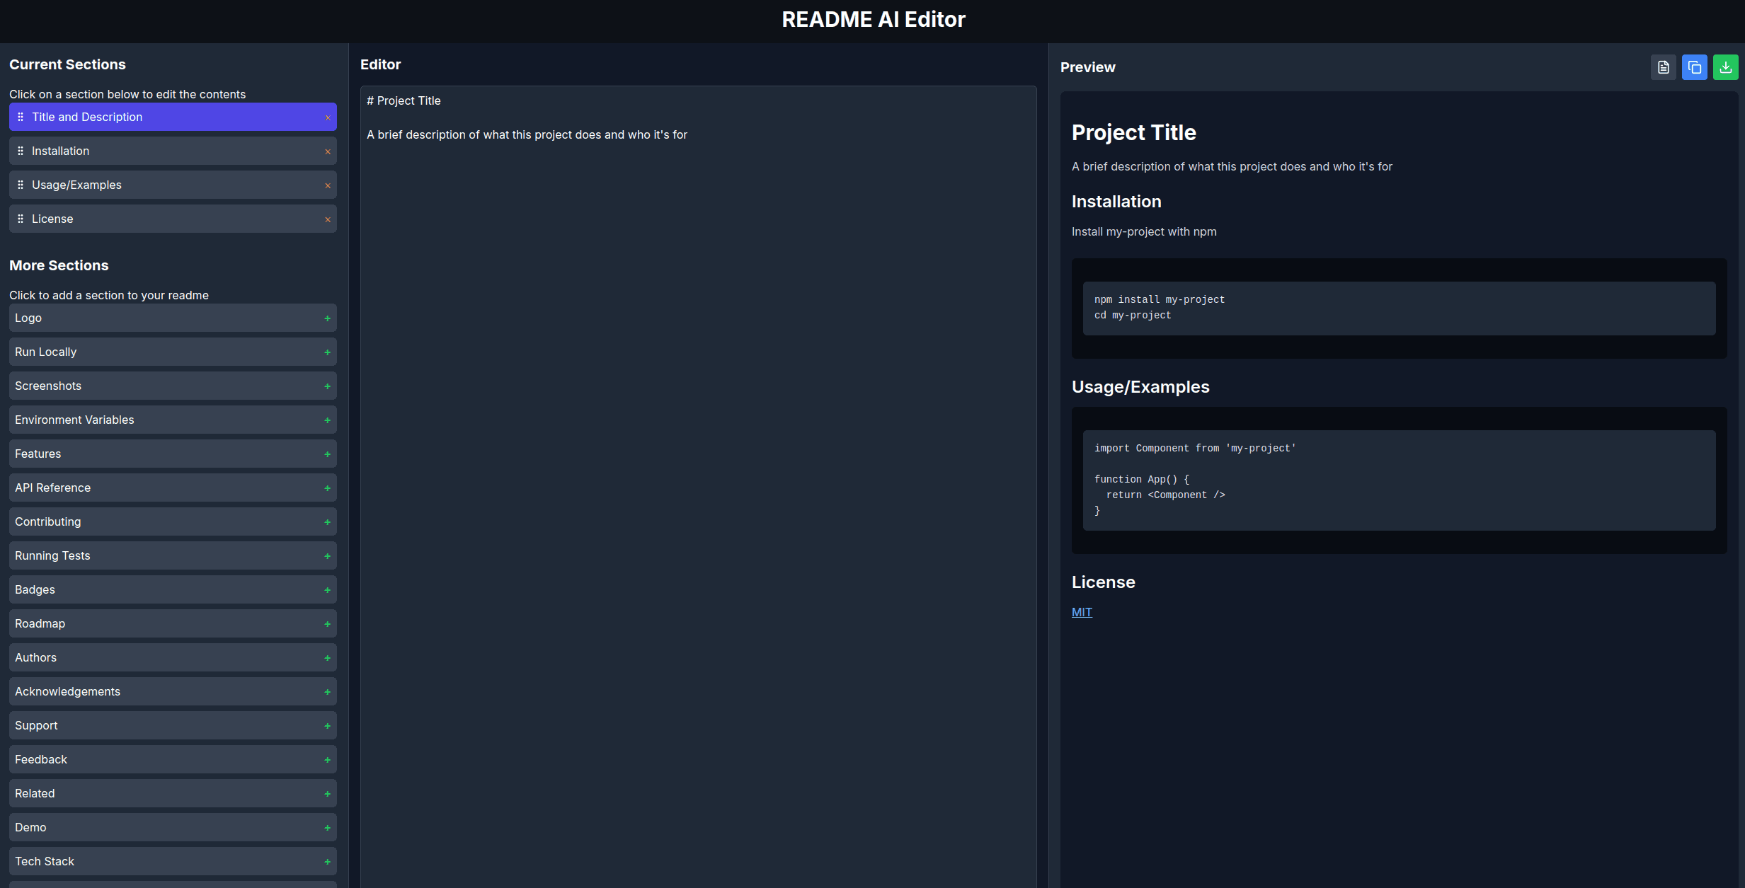
Task: Add the Contributing section
Action: point(328,521)
